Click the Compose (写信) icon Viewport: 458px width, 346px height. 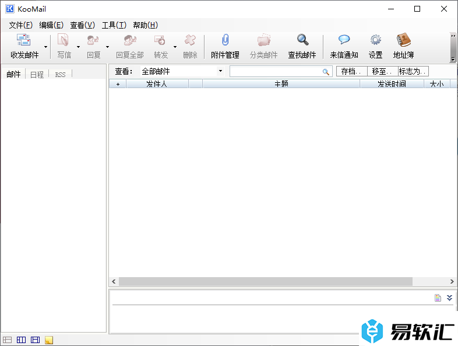64,40
